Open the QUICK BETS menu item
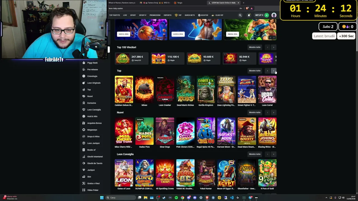This screenshot has width=358, height=201. (x=190, y=15)
